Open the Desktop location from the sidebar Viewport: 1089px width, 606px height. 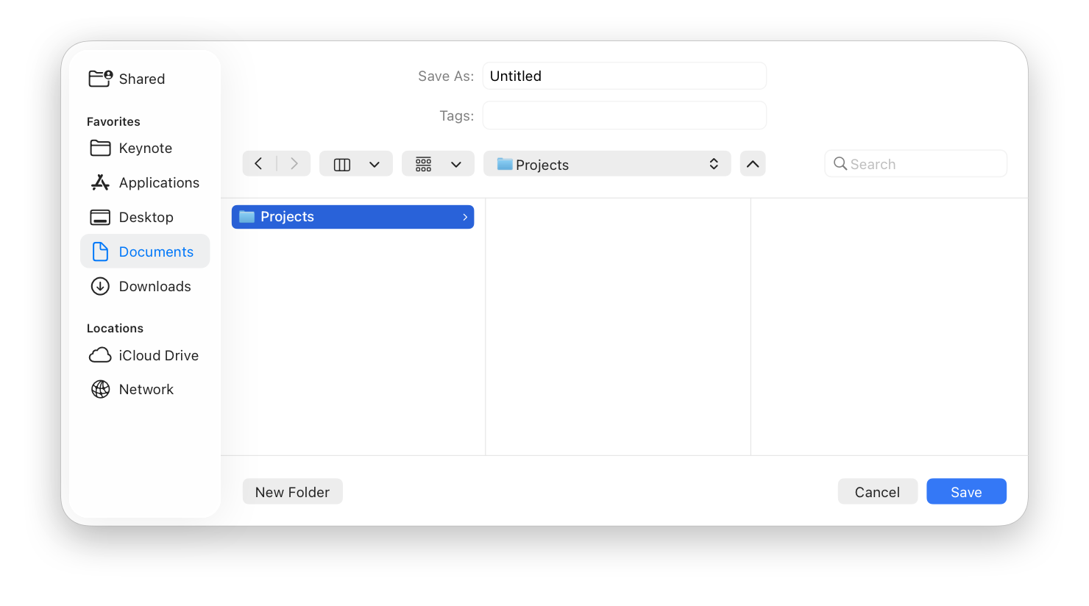(x=100, y=217)
